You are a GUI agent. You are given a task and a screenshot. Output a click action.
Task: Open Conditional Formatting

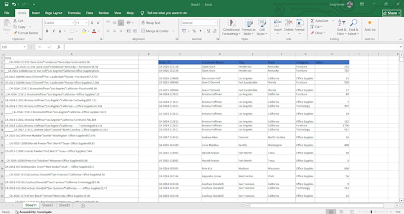(x=231, y=27)
